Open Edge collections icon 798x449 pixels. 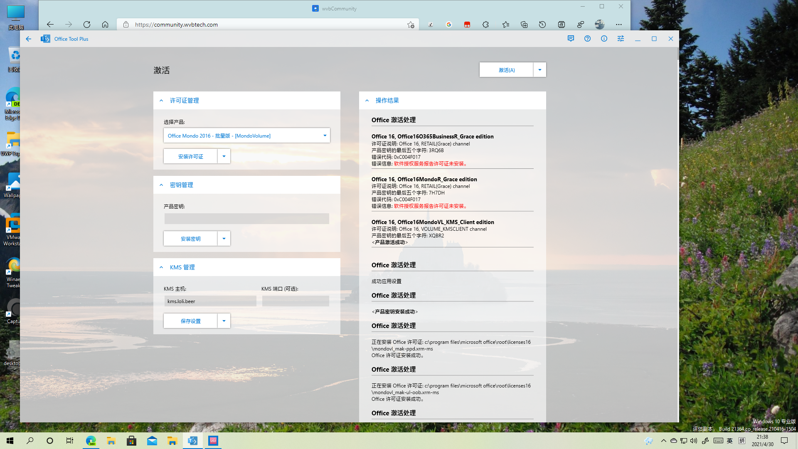coord(524,25)
